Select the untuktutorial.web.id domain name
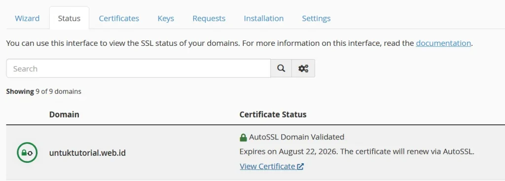 87,153
